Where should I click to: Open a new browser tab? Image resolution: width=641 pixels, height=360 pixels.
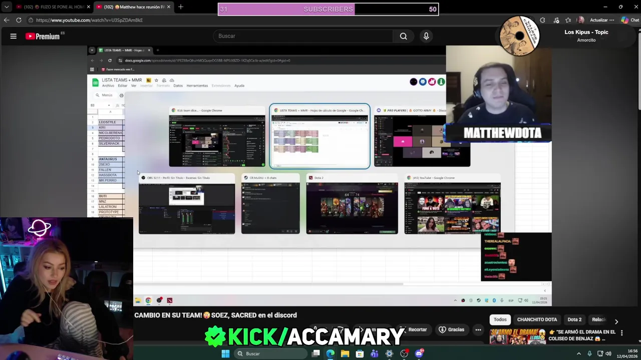(x=181, y=6)
